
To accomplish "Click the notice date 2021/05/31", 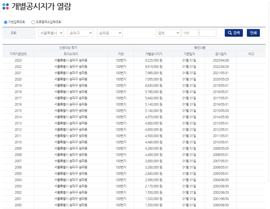I will tap(221, 73).
